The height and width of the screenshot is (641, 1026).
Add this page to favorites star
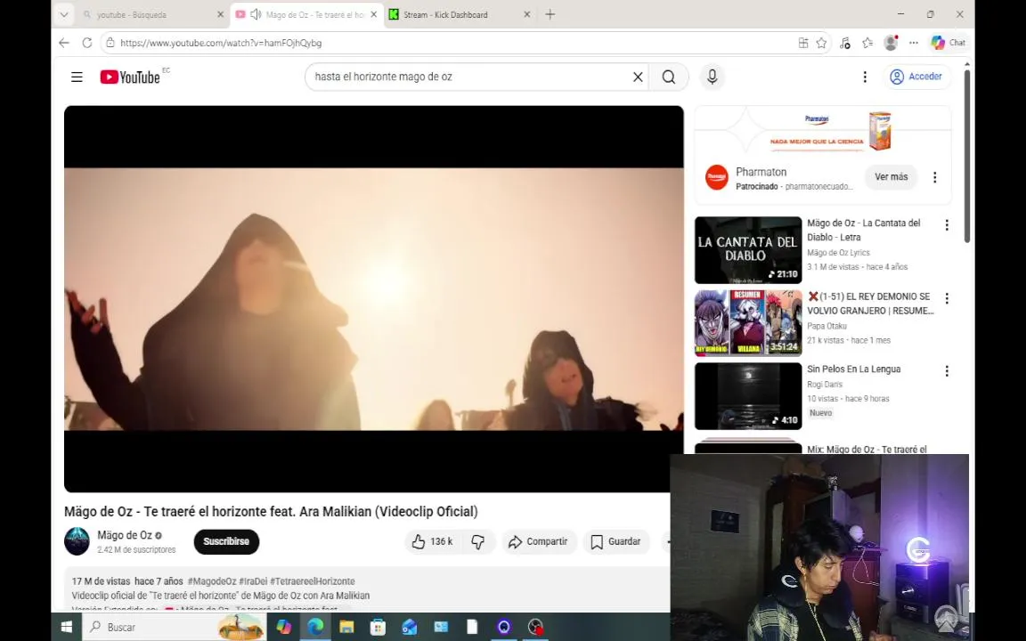pos(821,43)
